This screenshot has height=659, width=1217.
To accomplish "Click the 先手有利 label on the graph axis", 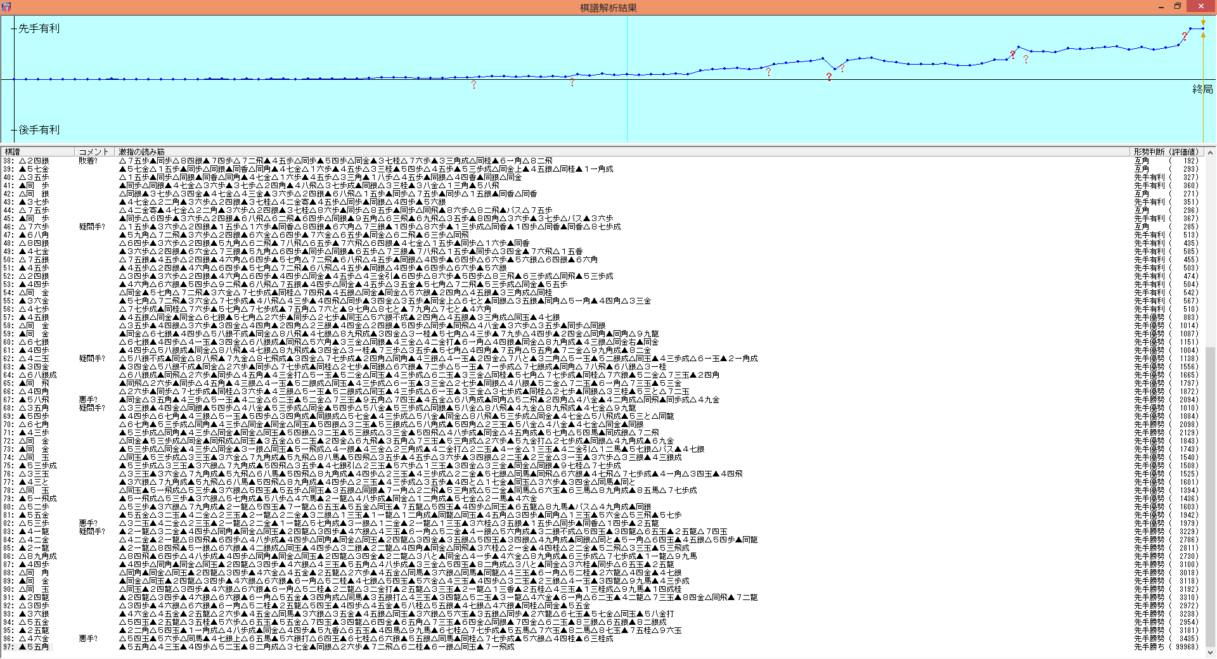I will [x=39, y=29].
